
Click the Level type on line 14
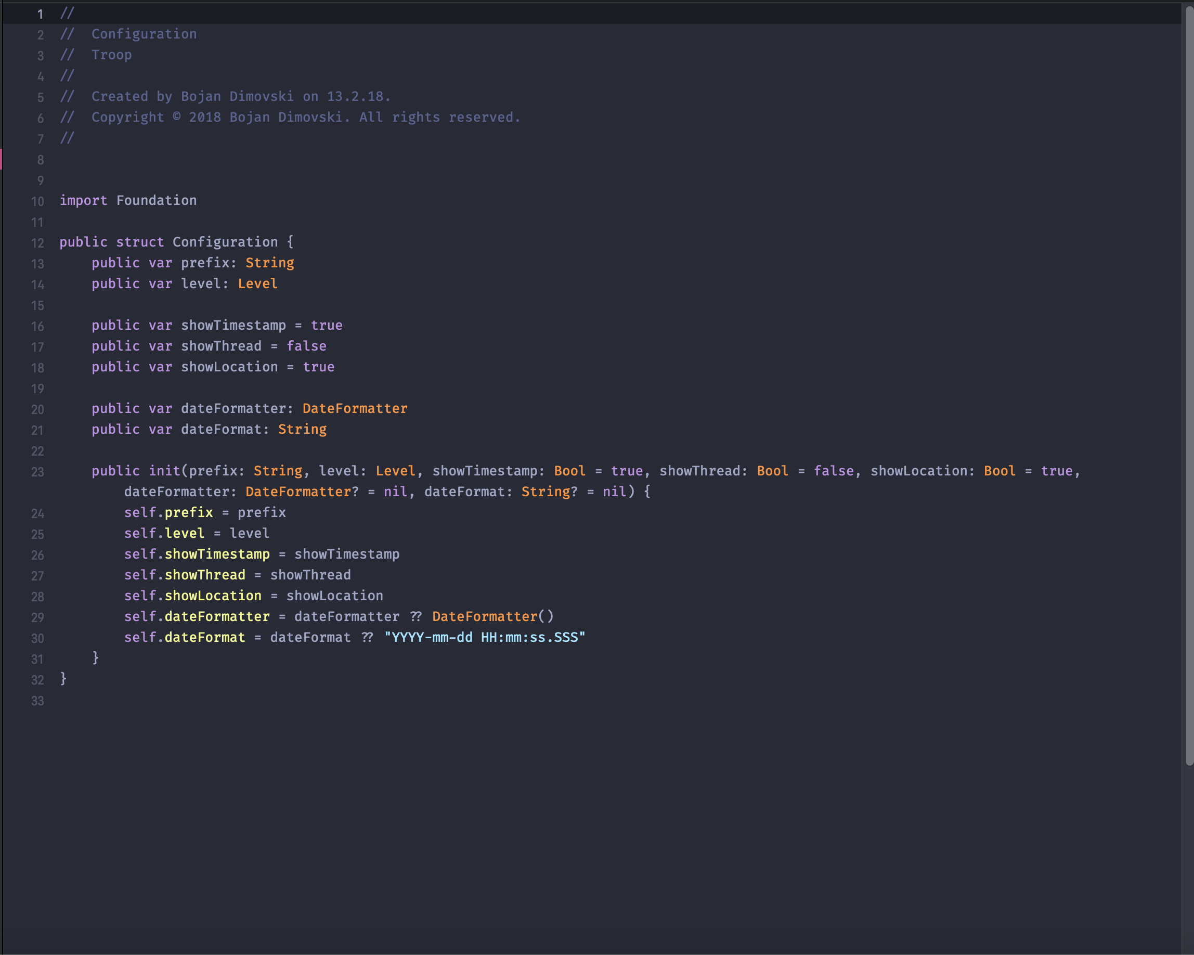[x=257, y=283]
